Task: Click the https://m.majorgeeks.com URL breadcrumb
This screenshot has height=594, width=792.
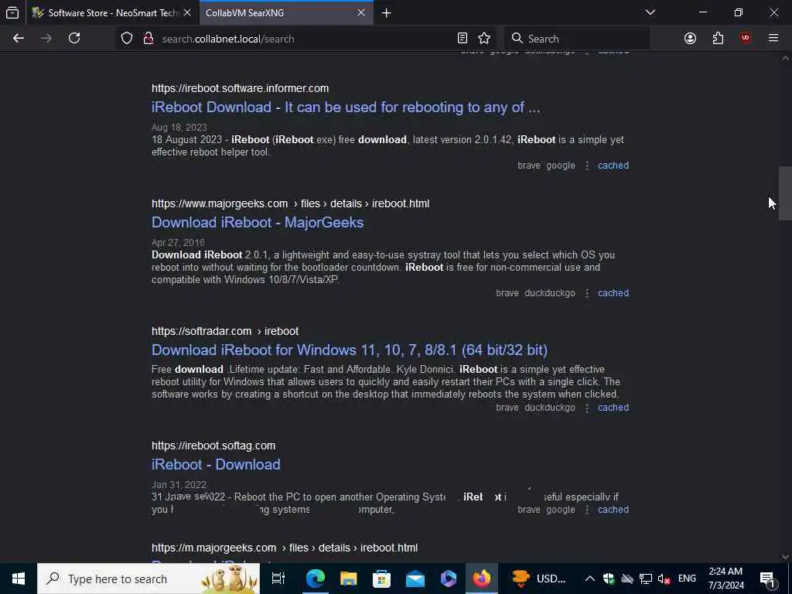Action: (285, 548)
